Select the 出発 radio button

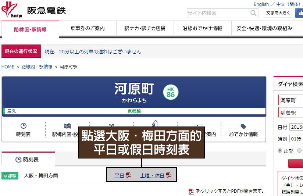[279, 150]
